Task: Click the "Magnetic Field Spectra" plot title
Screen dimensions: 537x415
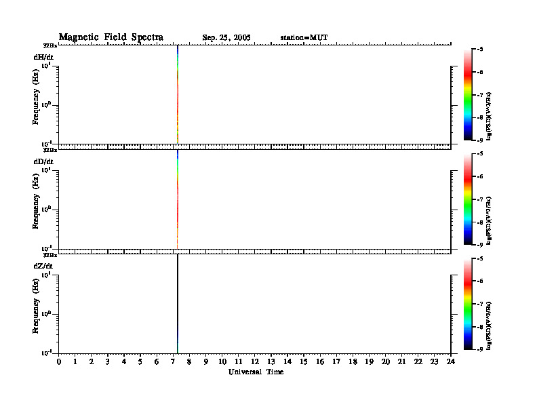Action: click(111, 37)
